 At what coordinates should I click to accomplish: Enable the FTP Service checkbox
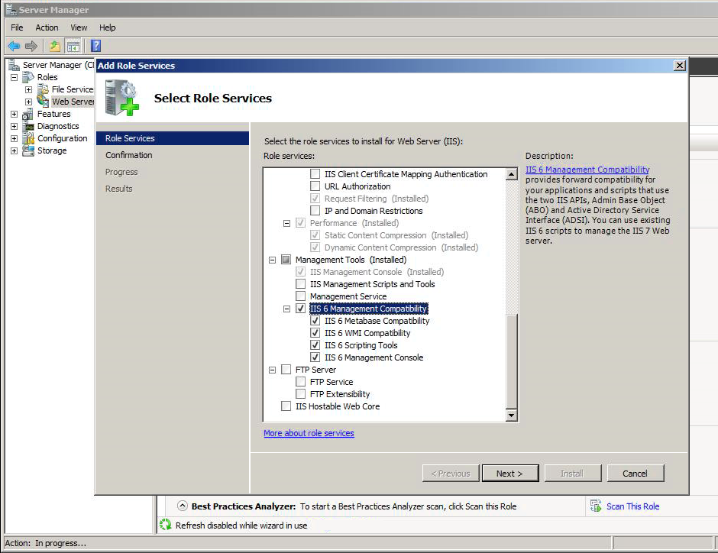[x=301, y=382]
